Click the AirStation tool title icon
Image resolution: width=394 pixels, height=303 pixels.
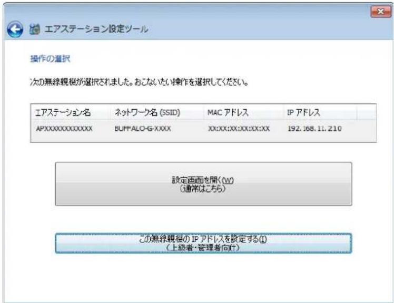pos(34,29)
